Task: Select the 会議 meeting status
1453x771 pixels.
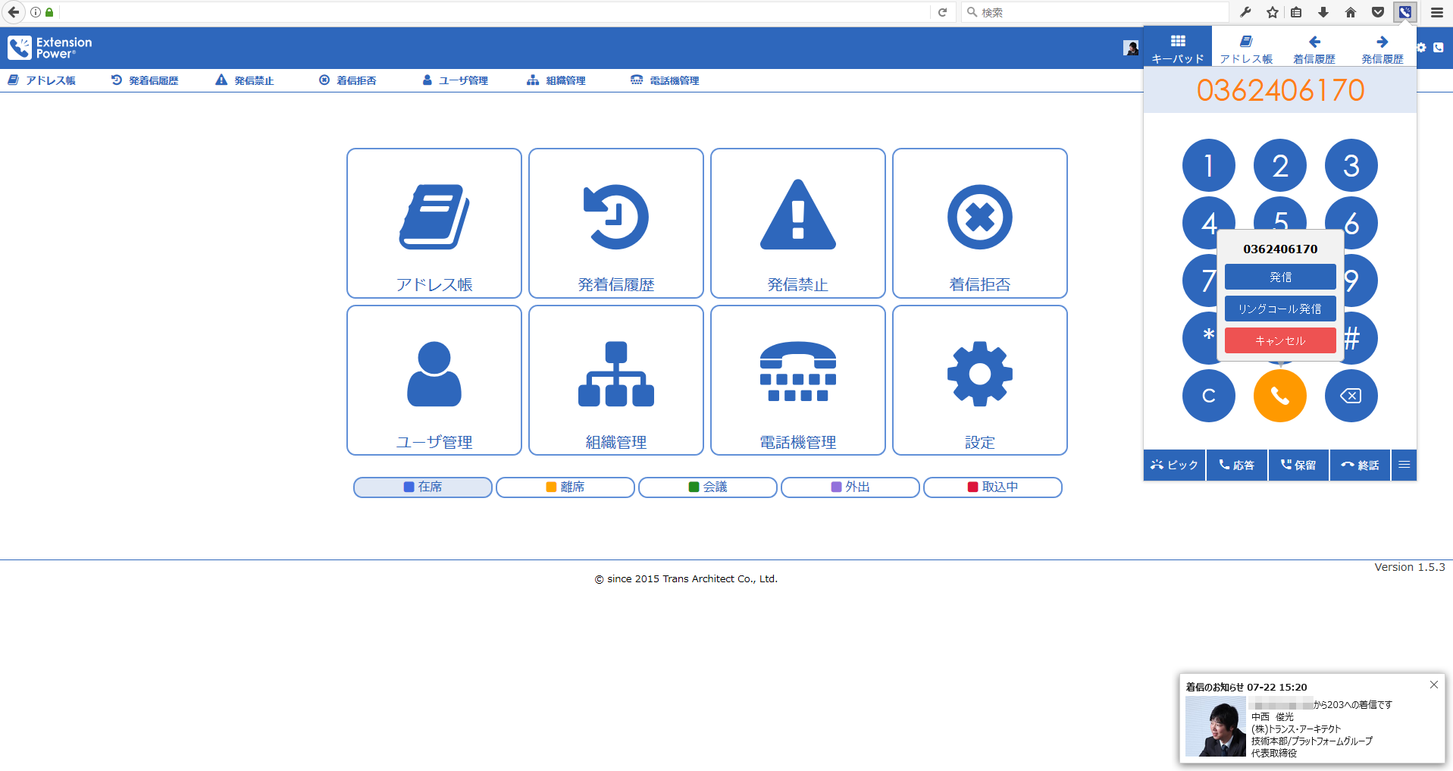Action: (707, 487)
